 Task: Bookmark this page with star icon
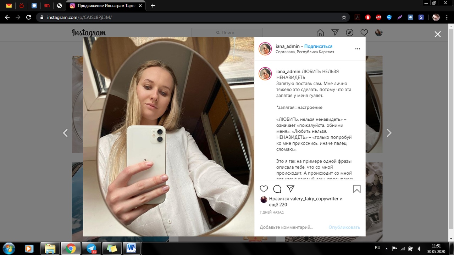344,17
